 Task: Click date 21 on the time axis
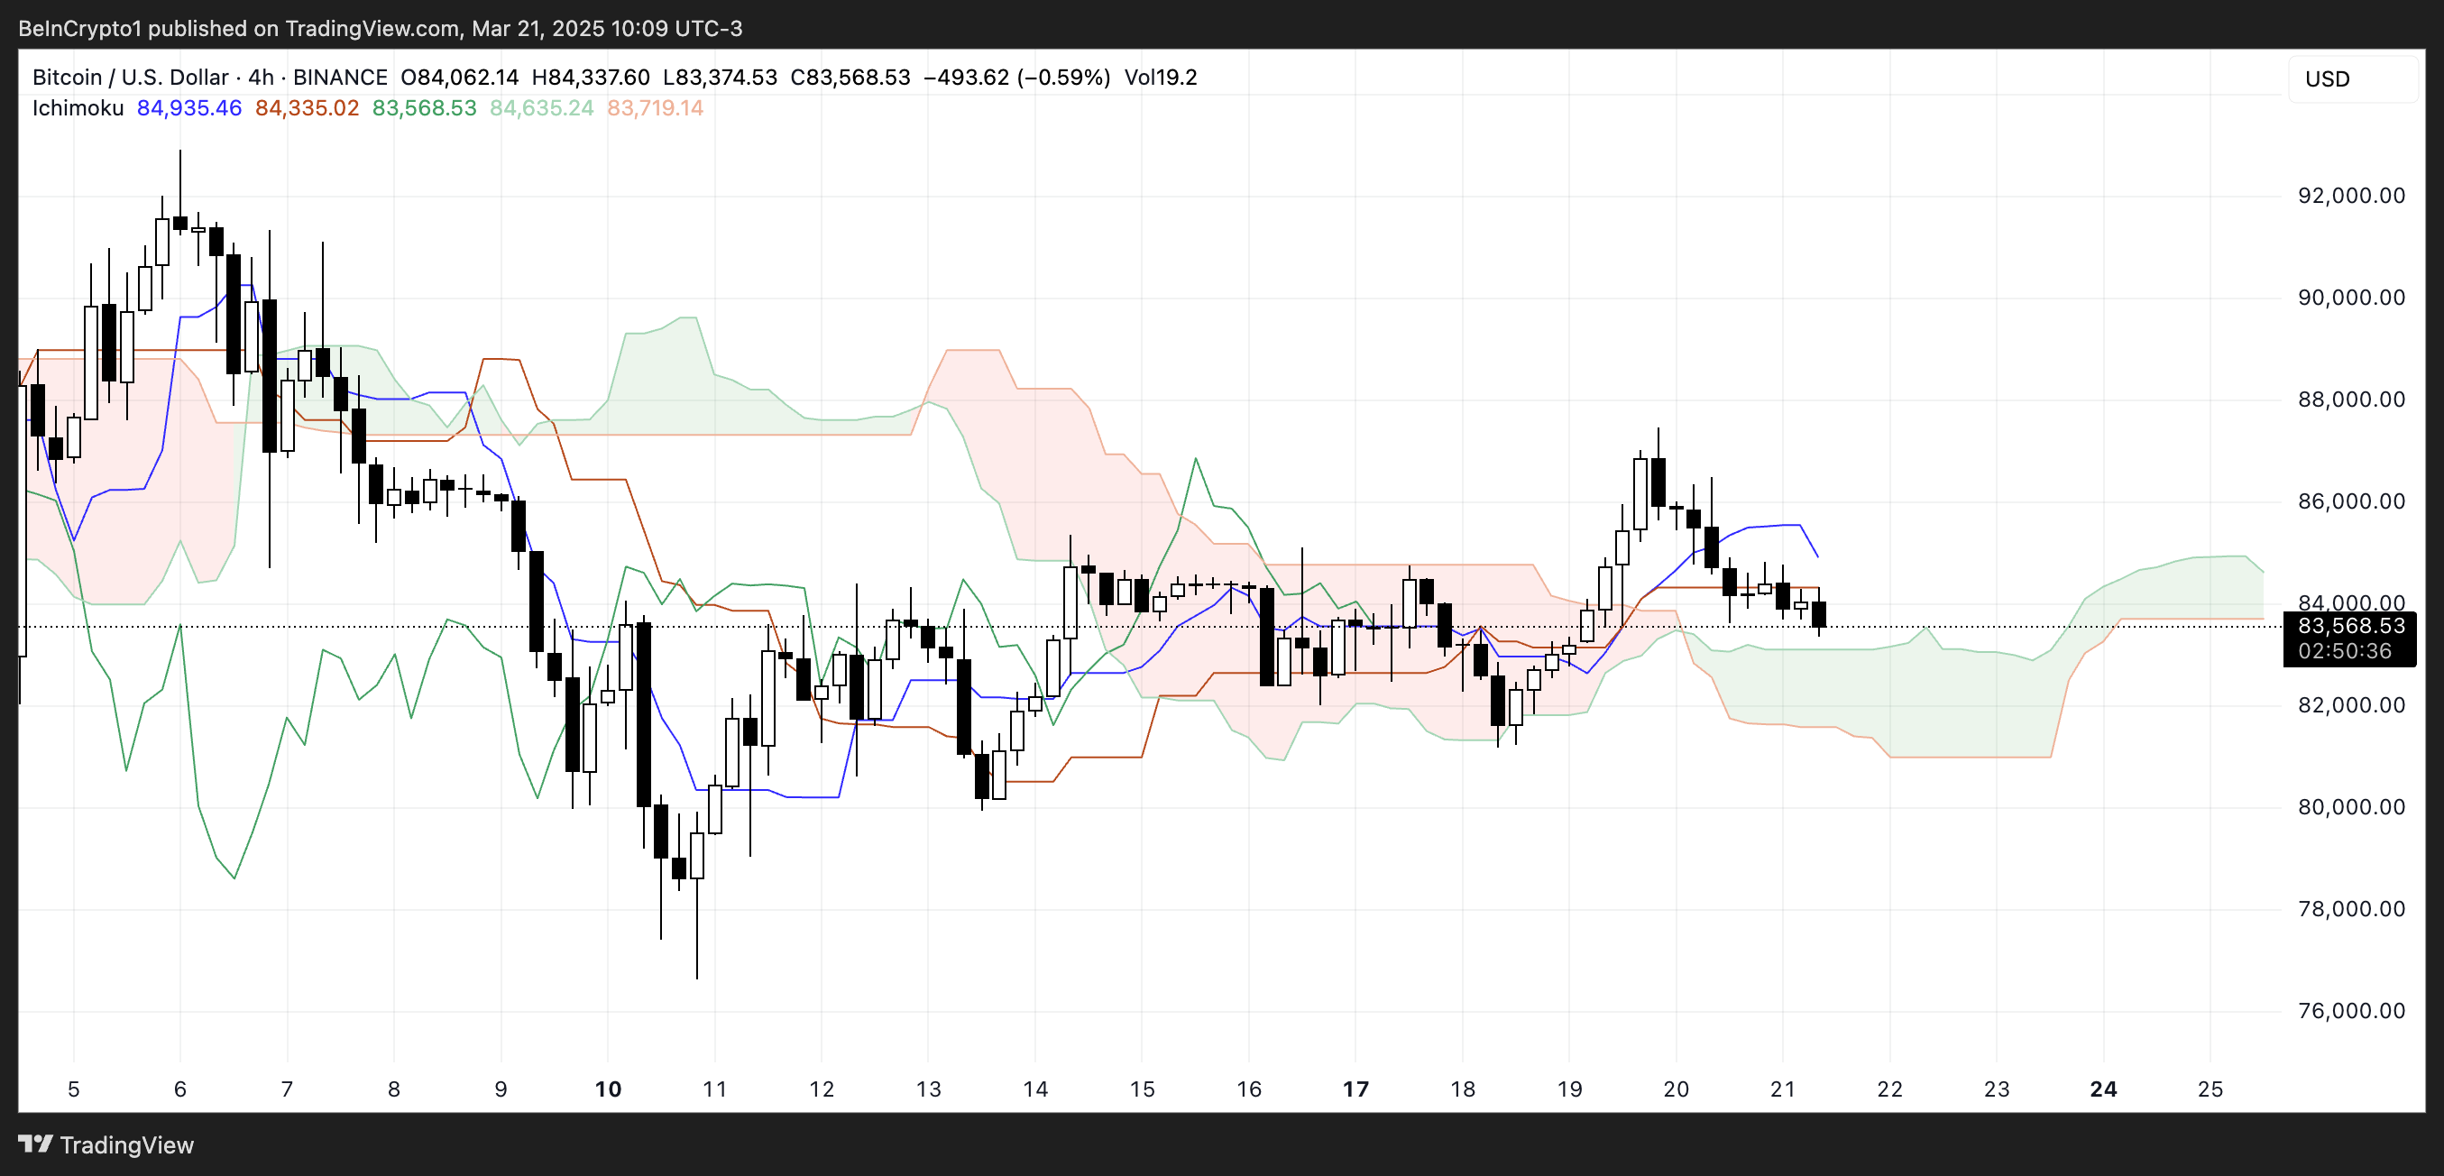point(1783,1089)
